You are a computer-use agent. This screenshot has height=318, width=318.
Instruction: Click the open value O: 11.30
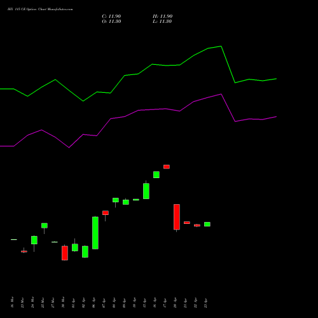111,22
